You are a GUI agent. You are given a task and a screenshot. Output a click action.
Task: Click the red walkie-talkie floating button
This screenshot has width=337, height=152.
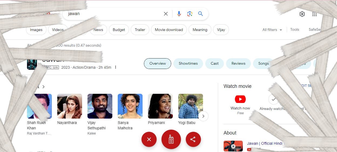tap(171, 139)
